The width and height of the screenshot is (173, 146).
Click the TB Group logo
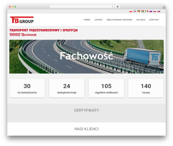[22, 20]
